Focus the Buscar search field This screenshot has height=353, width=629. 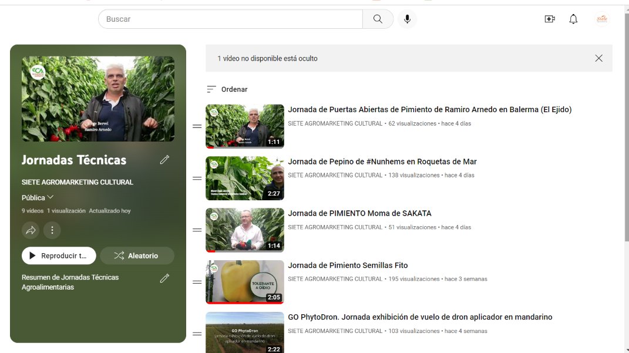pos(230,19)
